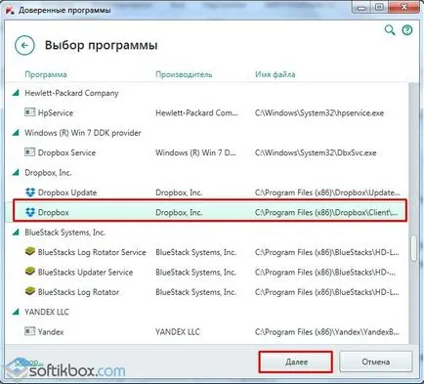The height and width of the screenshot is (384, 424).
Task: Click the Dropbox Service program icon
Action: tap(30, 152)
